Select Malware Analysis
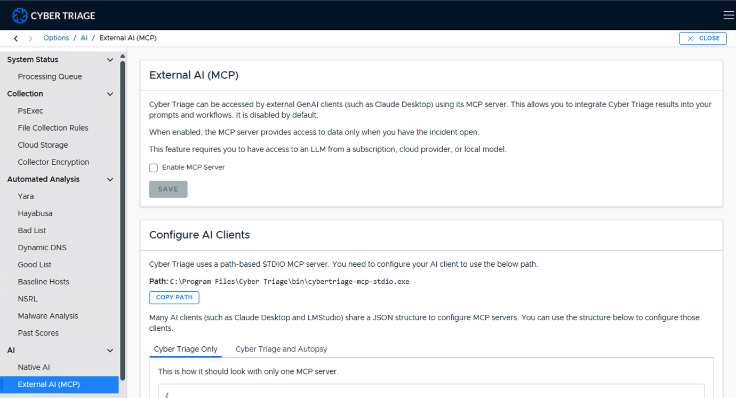The height and width of the screenshot is (398, 736). pyautogui.click(x=48, y=316)
